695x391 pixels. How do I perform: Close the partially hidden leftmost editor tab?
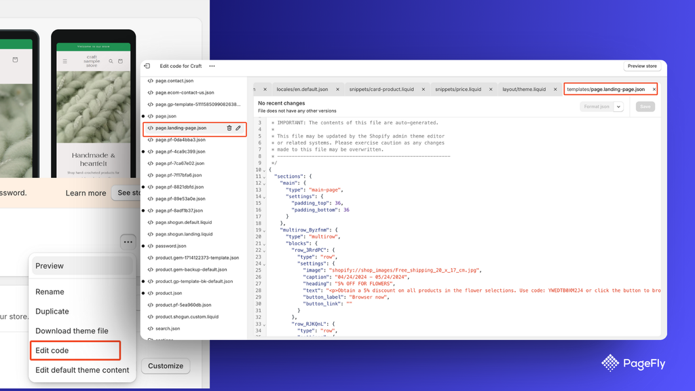[265, 89]
